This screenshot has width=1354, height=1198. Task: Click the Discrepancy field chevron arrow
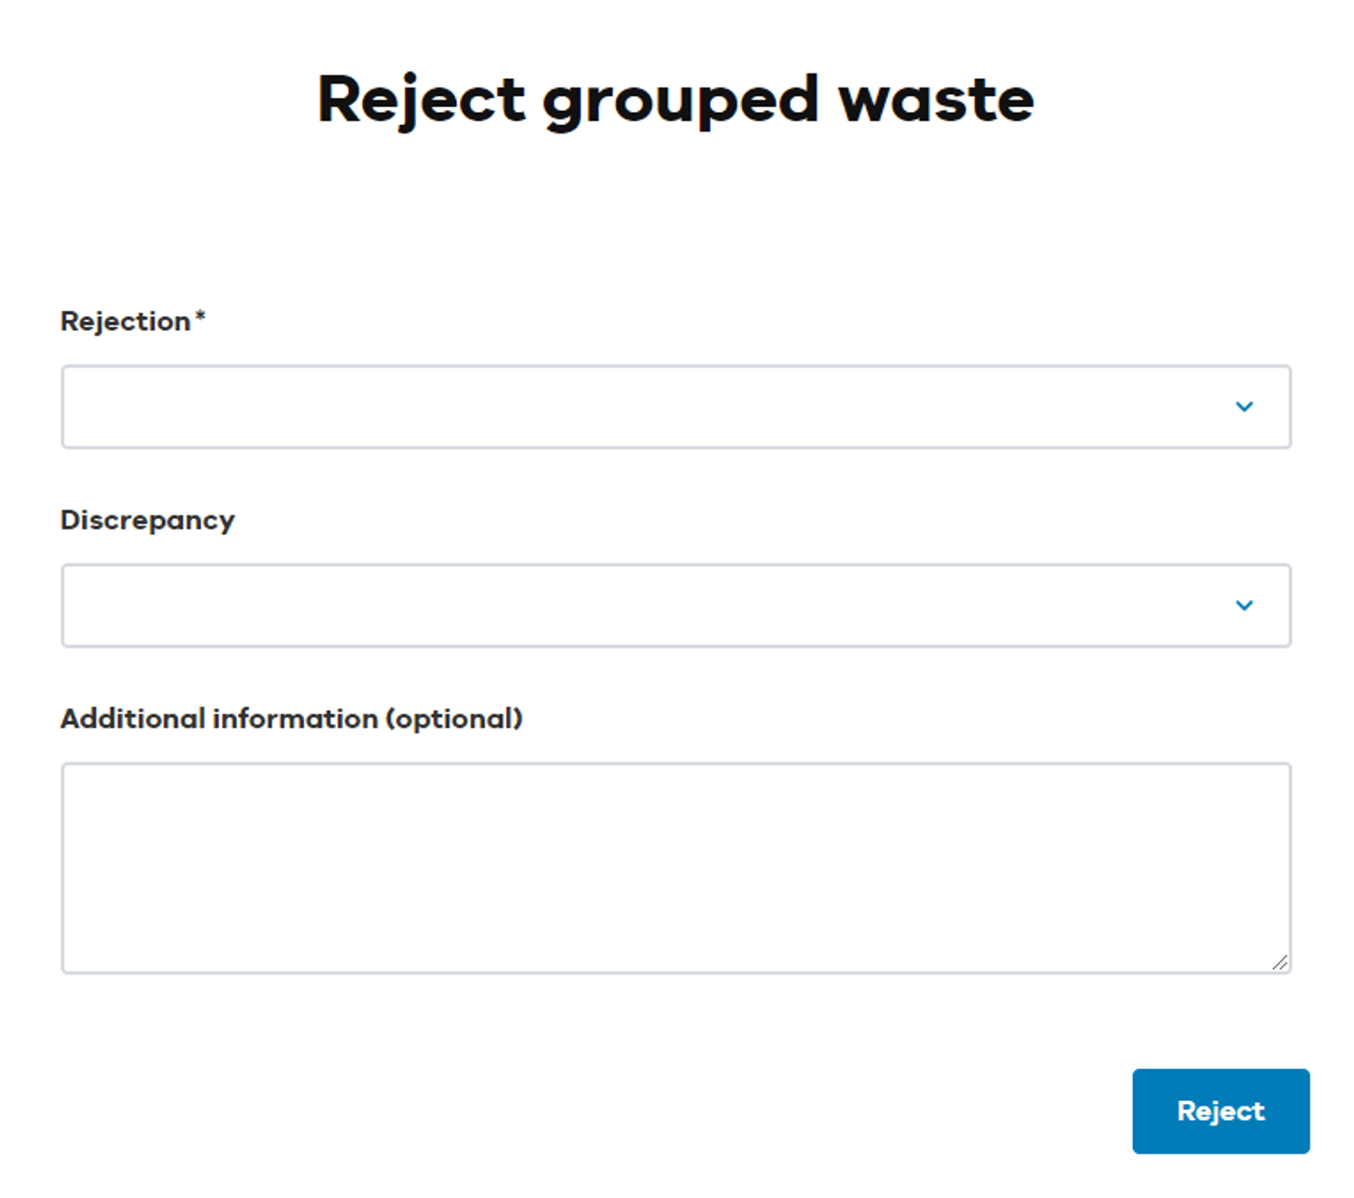1245,606
